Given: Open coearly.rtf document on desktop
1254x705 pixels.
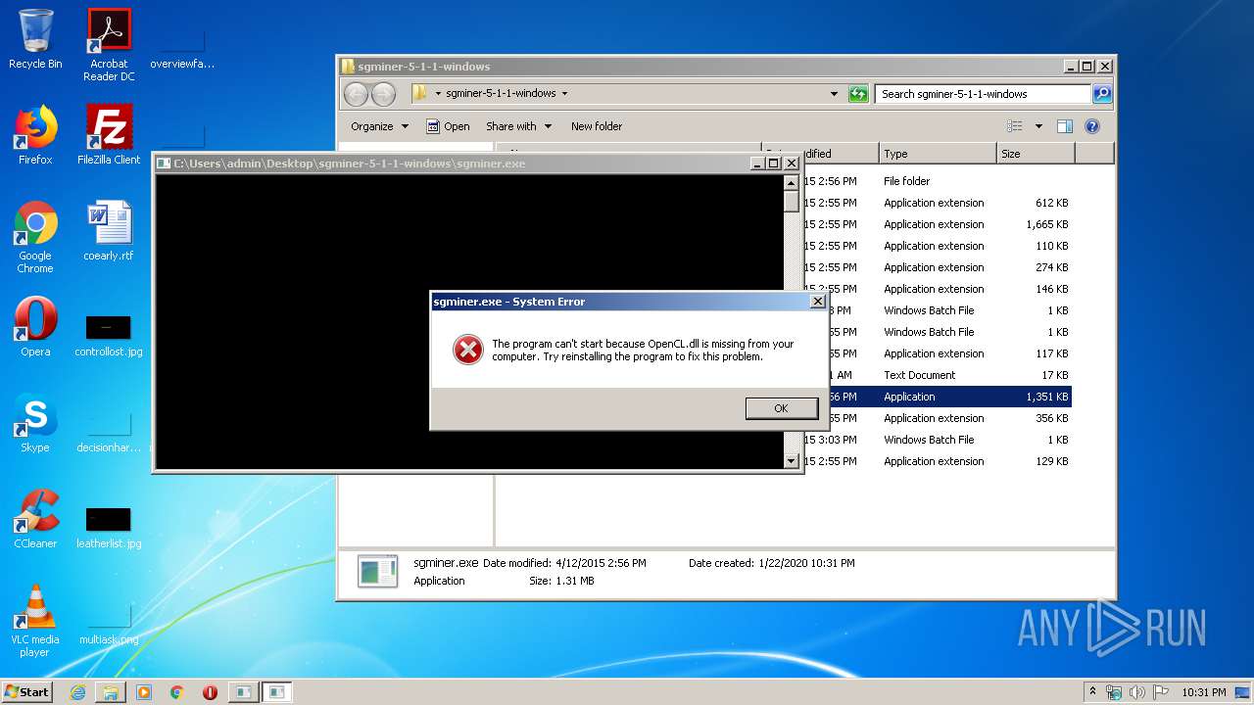Looking at the screenshot, I should tap(109, 232).
